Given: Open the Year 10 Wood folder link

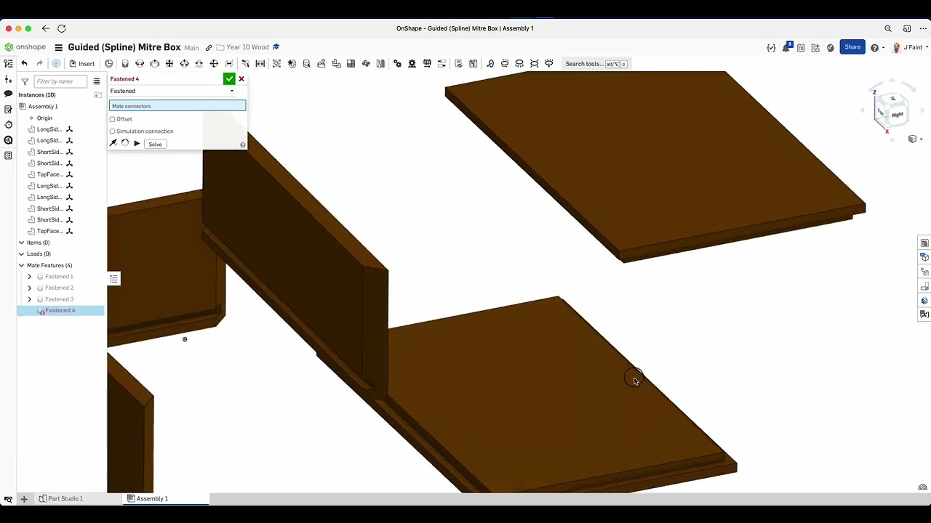Looking at the screenshot, I should click(247, 47).
